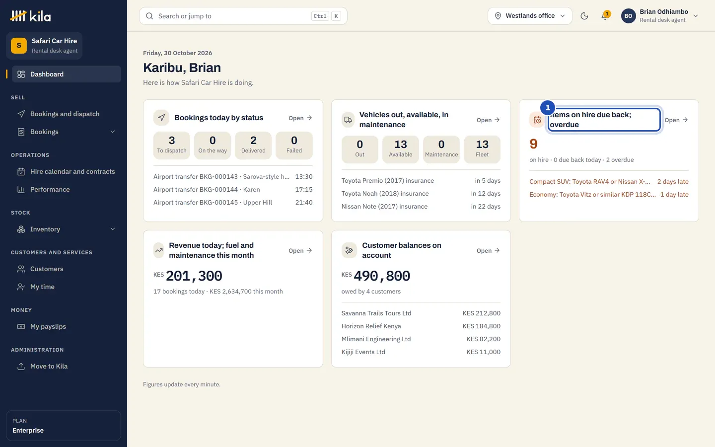
Task: Toggle dark mode moon icon
Action: (x=584, y=16)
